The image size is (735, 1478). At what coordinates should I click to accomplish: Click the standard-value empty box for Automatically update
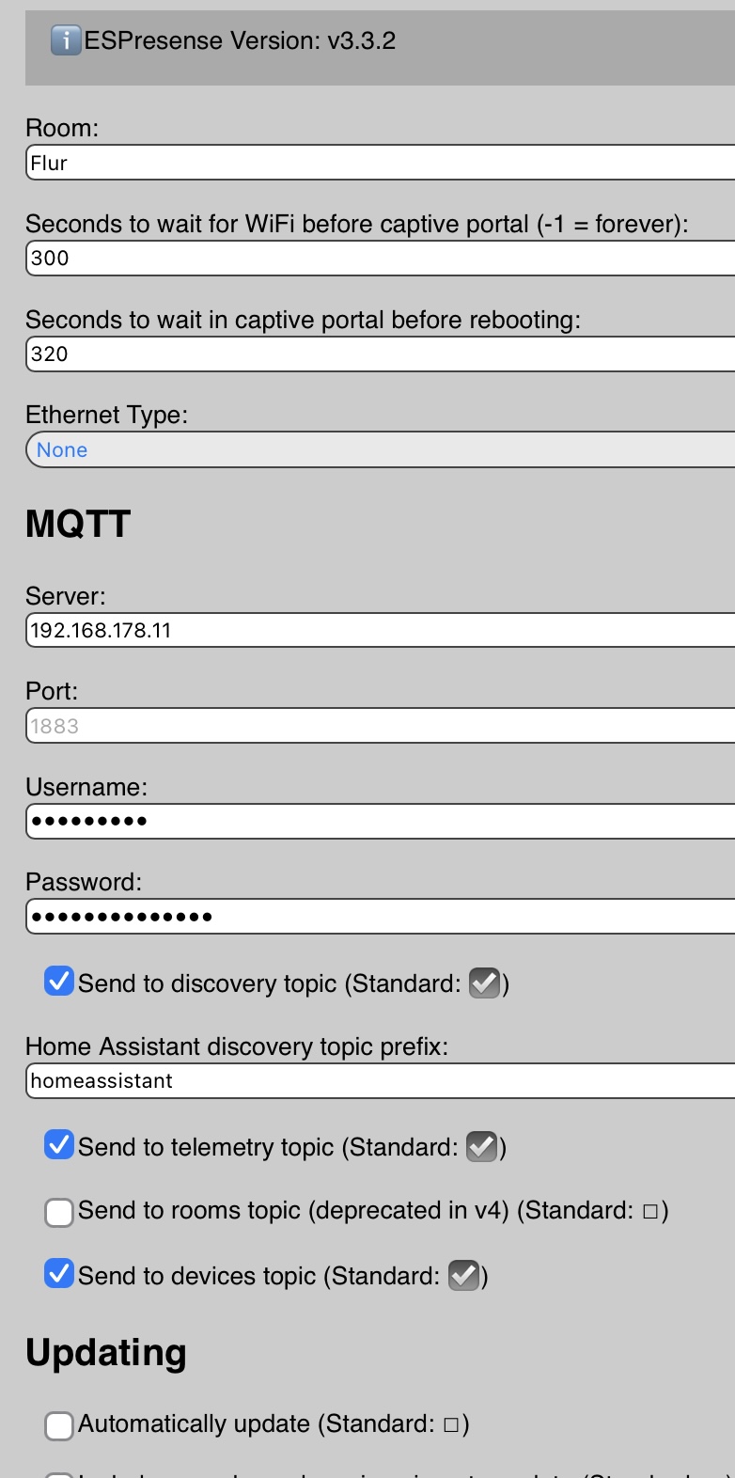tap(450, 1424)
